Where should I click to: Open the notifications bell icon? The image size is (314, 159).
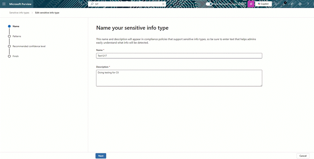[276, 4]
